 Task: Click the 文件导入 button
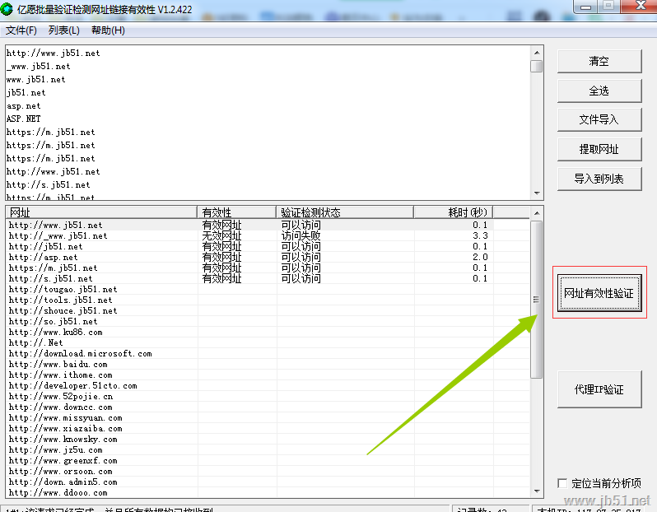click(599, 120)
